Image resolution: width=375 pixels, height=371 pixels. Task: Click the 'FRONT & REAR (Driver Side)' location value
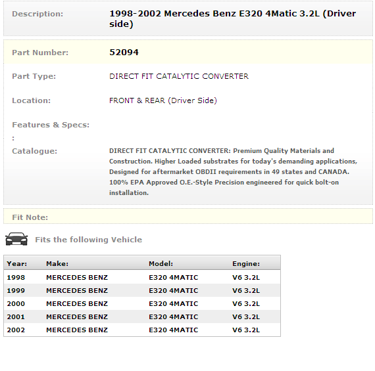point(163,100)
